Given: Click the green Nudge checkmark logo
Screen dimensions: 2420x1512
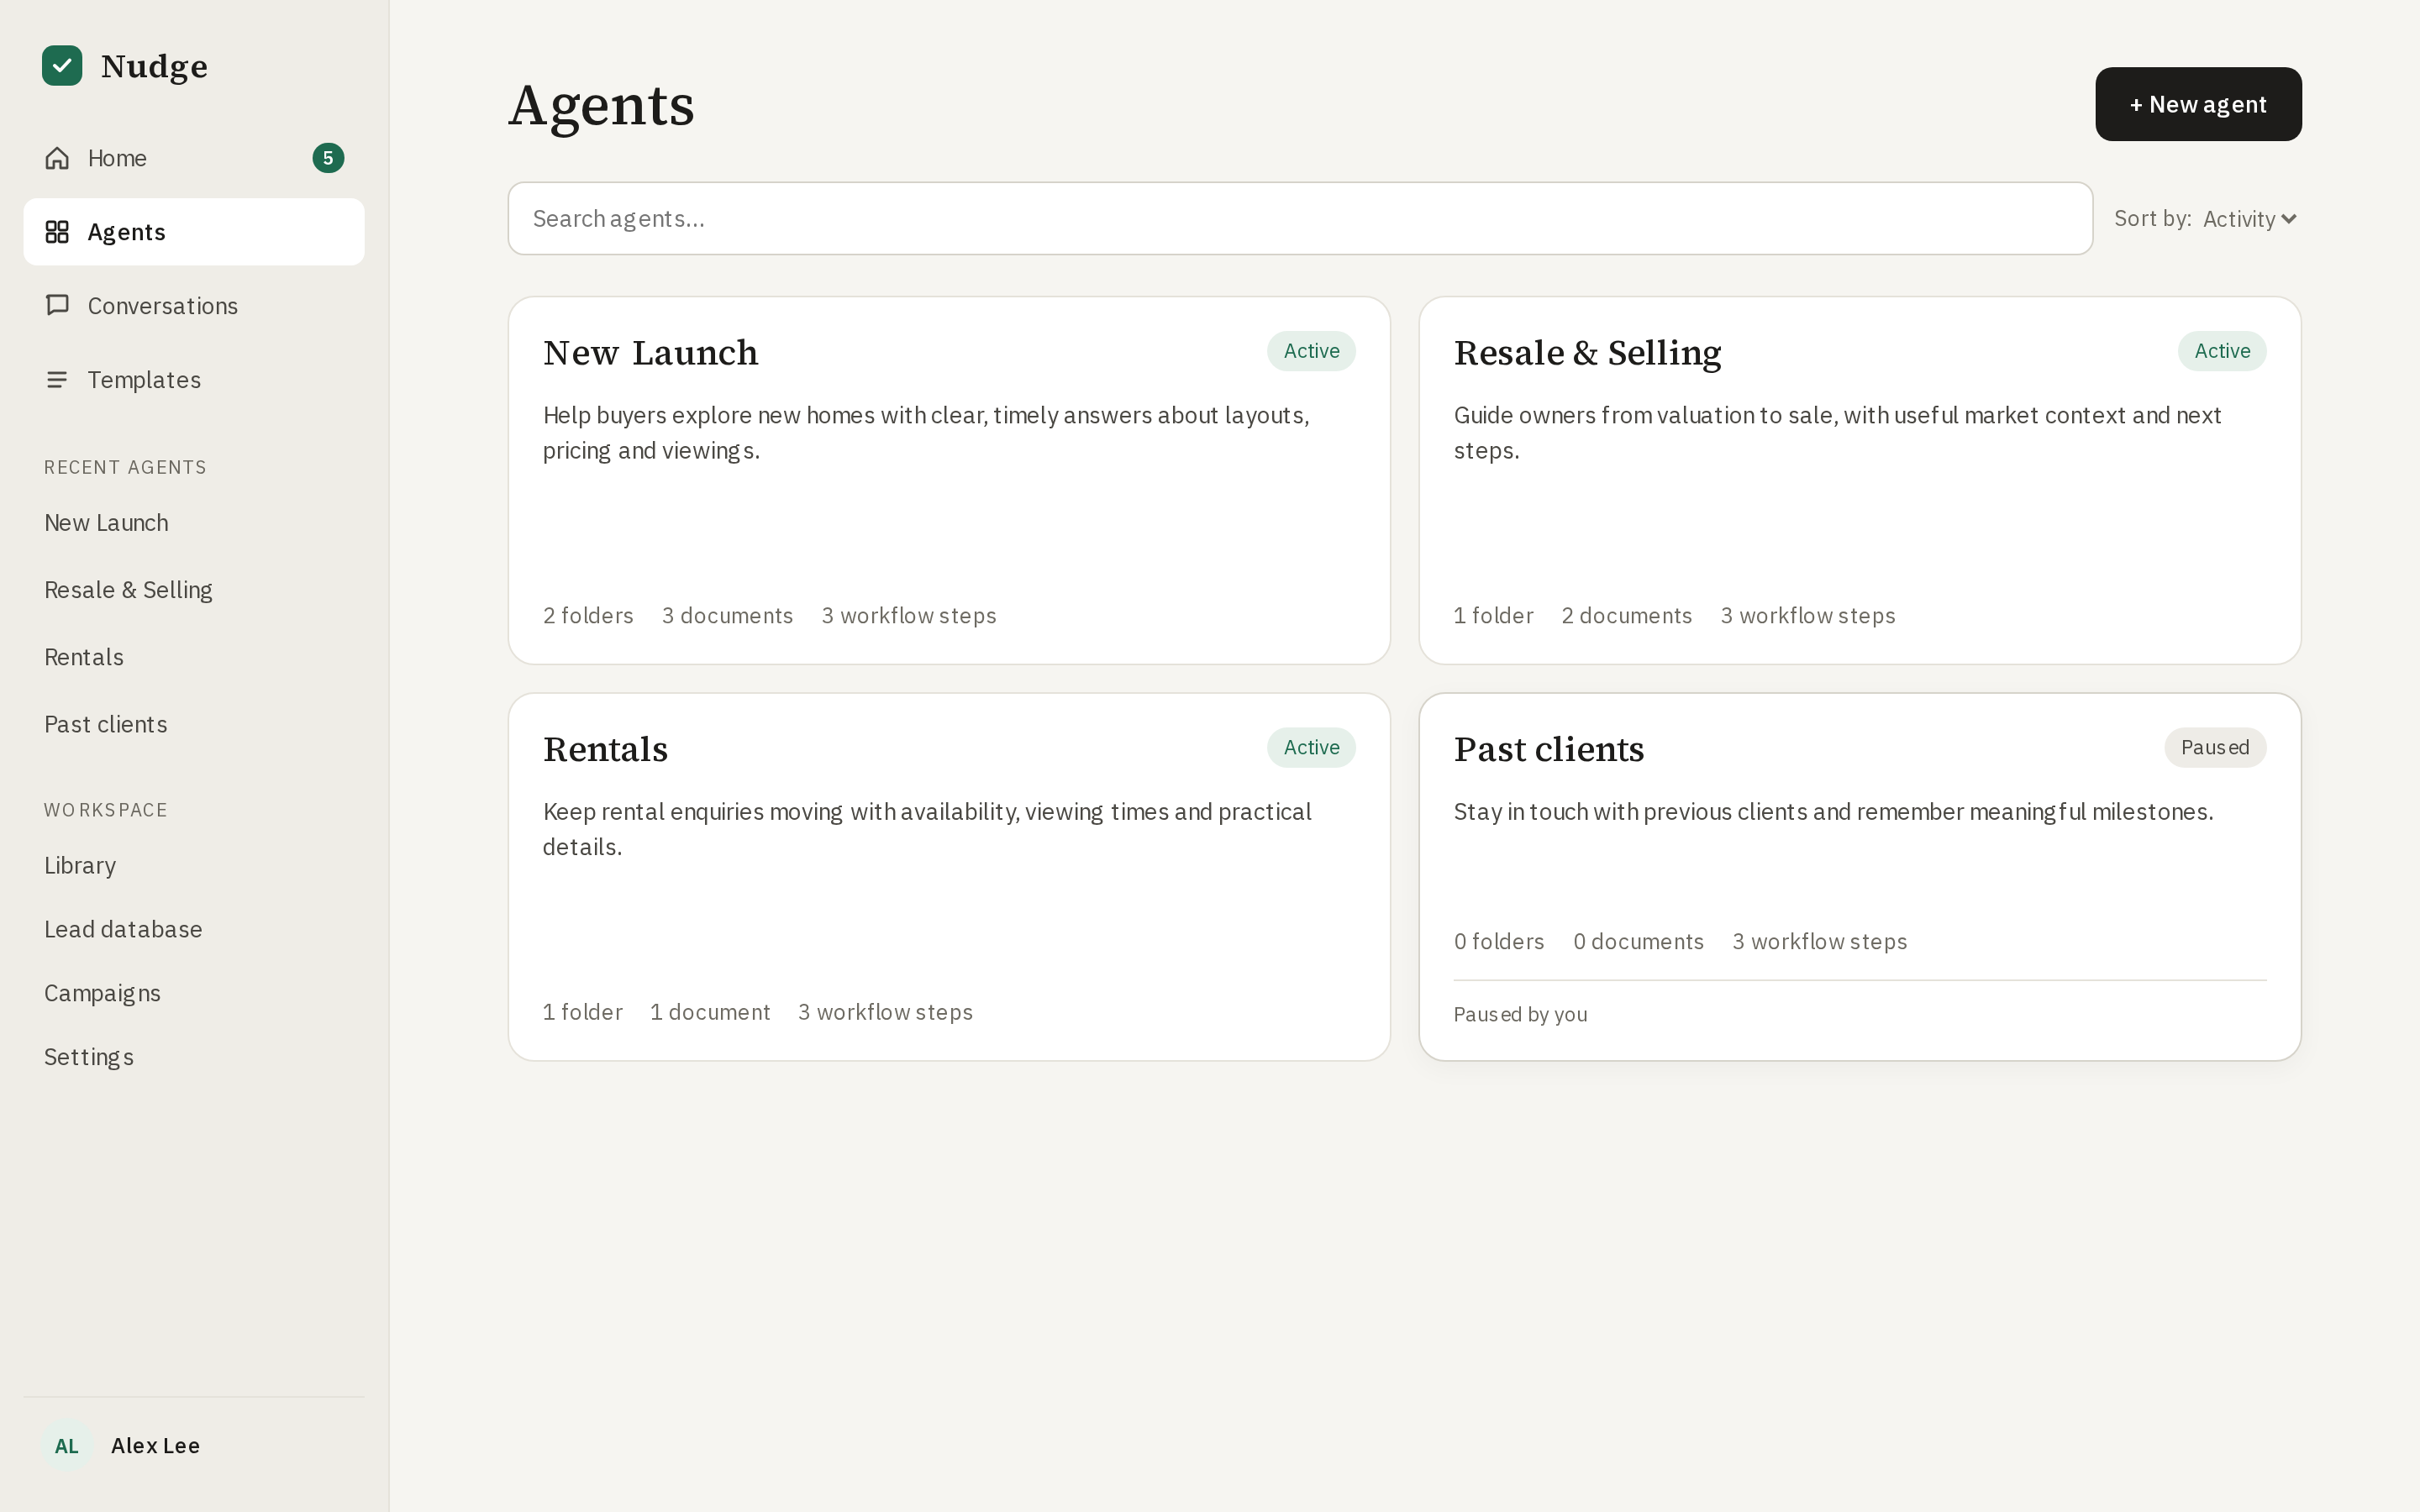Looking at the screenshot, I should [62, 66].
